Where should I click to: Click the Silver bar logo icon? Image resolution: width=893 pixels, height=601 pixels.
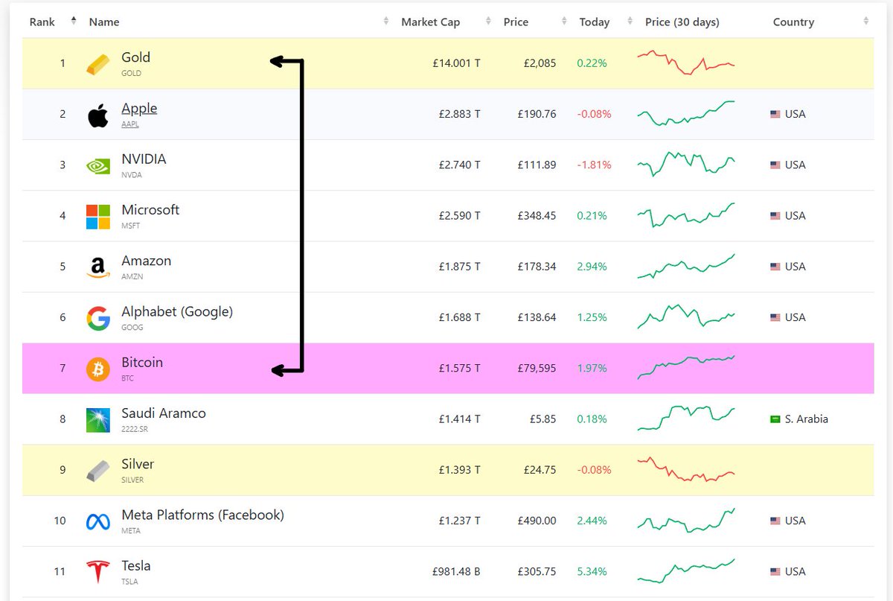tap(98, 471)
